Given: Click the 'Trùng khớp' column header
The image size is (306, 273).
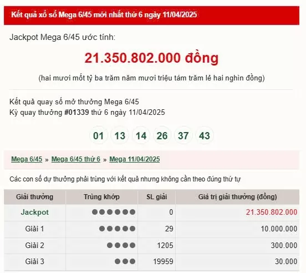Looking at the screenshot, I should 101,197.
